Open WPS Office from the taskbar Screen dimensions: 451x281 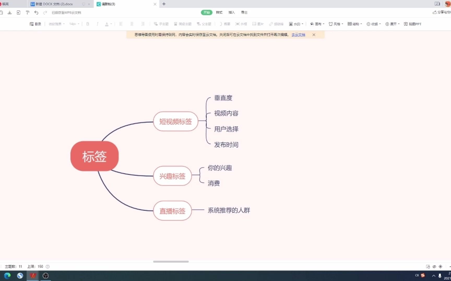click(33, 276)
